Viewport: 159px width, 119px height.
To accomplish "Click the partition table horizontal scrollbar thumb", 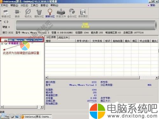I will 94,78.
